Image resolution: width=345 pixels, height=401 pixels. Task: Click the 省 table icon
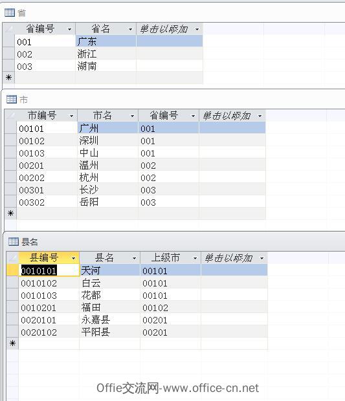tap(10, 12)
